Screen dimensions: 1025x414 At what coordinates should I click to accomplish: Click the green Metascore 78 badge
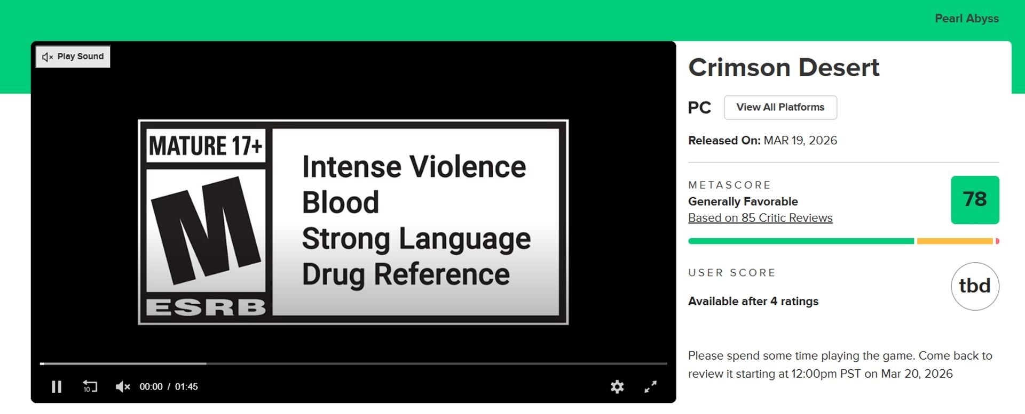tap(974, 200)
